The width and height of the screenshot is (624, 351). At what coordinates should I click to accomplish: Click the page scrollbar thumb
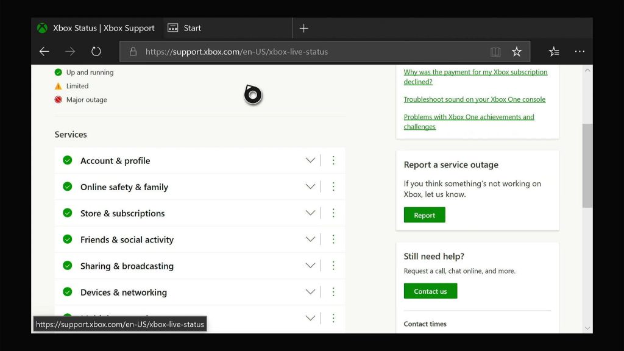(x=587, y=166)
